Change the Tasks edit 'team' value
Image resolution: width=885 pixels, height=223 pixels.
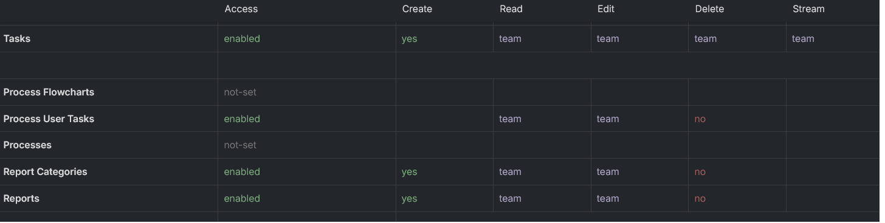[x=608, y=39]
